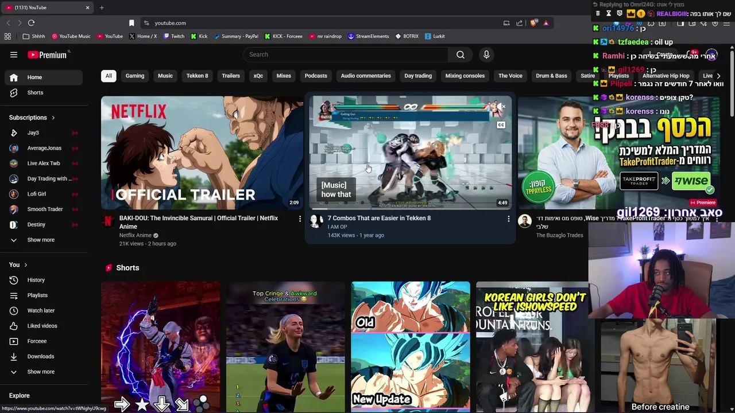Screen dimensions: 735x413
Task: Open options menu for Tekken 8 video
Action: point(508,219)
